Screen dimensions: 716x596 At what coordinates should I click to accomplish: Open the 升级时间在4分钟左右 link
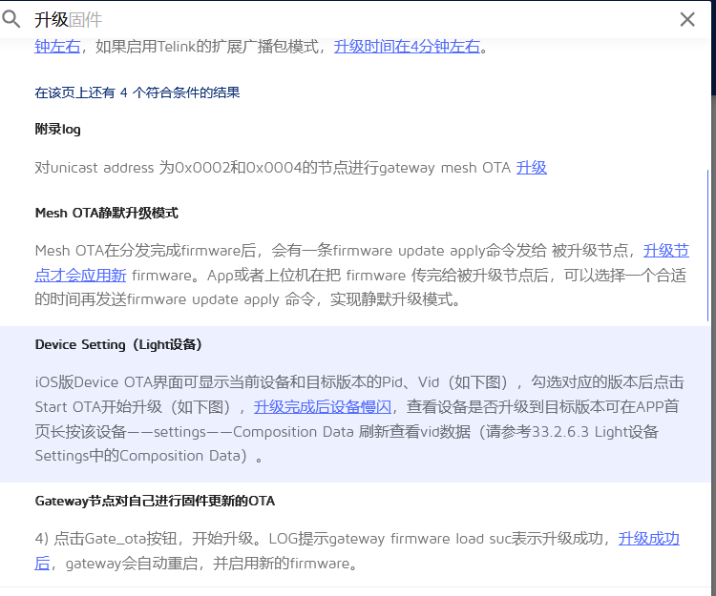click(407, 46)
